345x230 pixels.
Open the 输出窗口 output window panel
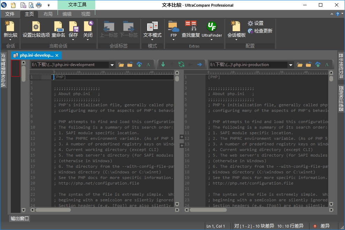(20, 219)
